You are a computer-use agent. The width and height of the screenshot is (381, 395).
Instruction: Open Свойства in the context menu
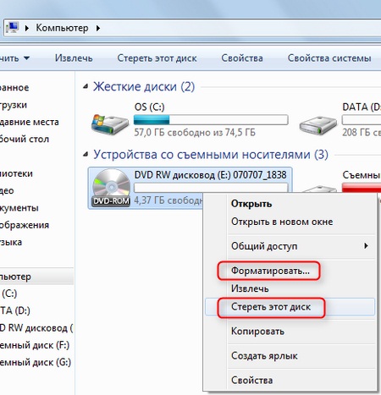tap(251, 381)
